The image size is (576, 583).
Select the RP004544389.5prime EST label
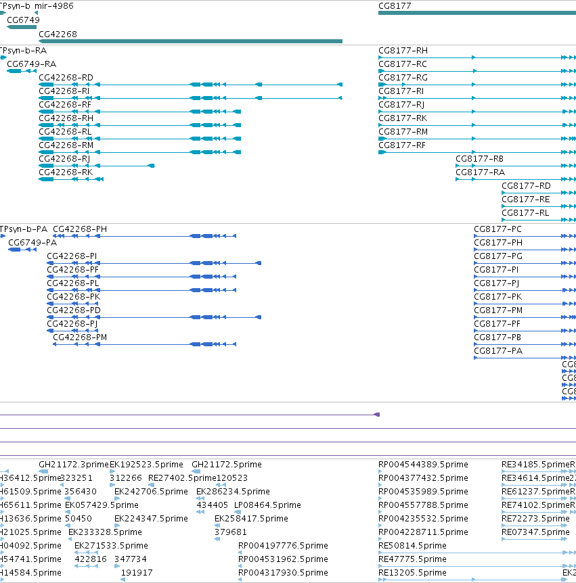[423, 465]
